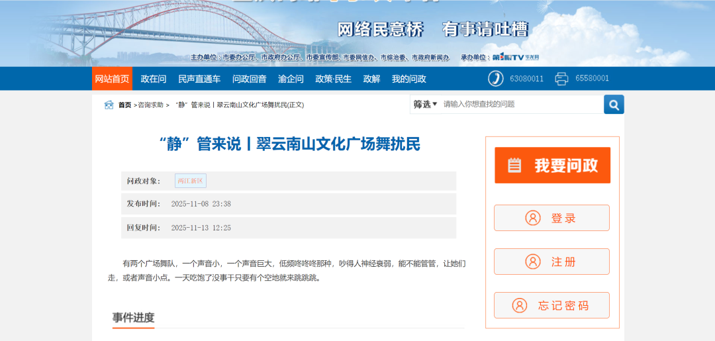The height and width of the screenshot is (341, 715).
Task: Click the 我要问政 orange button
Action: [x=553, y=165]
